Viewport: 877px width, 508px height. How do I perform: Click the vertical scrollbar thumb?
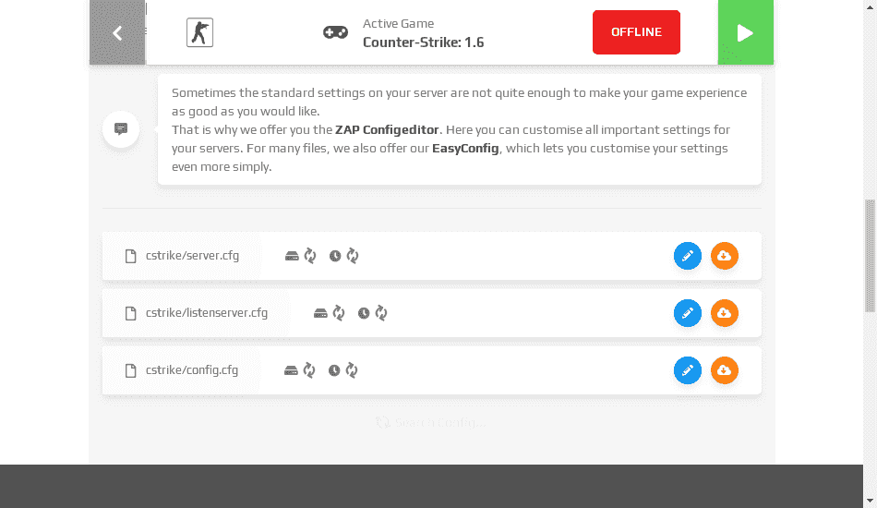[870, 256]
